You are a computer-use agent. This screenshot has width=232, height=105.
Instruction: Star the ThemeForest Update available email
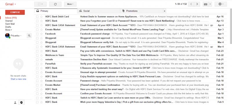click(41, 29)
